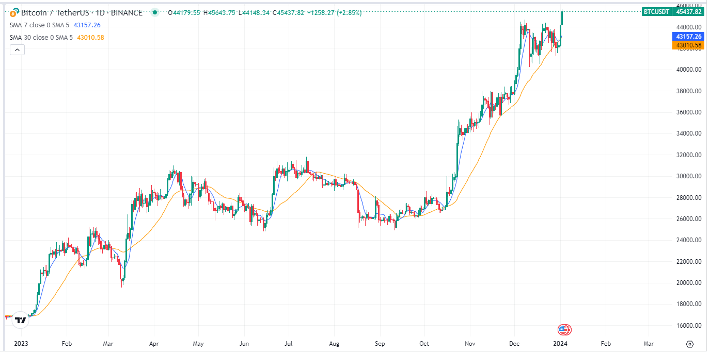
Task: Click the US flag economic event marker
Action: click(564, 330)
